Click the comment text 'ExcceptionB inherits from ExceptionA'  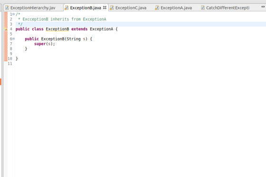coord(64,19)
